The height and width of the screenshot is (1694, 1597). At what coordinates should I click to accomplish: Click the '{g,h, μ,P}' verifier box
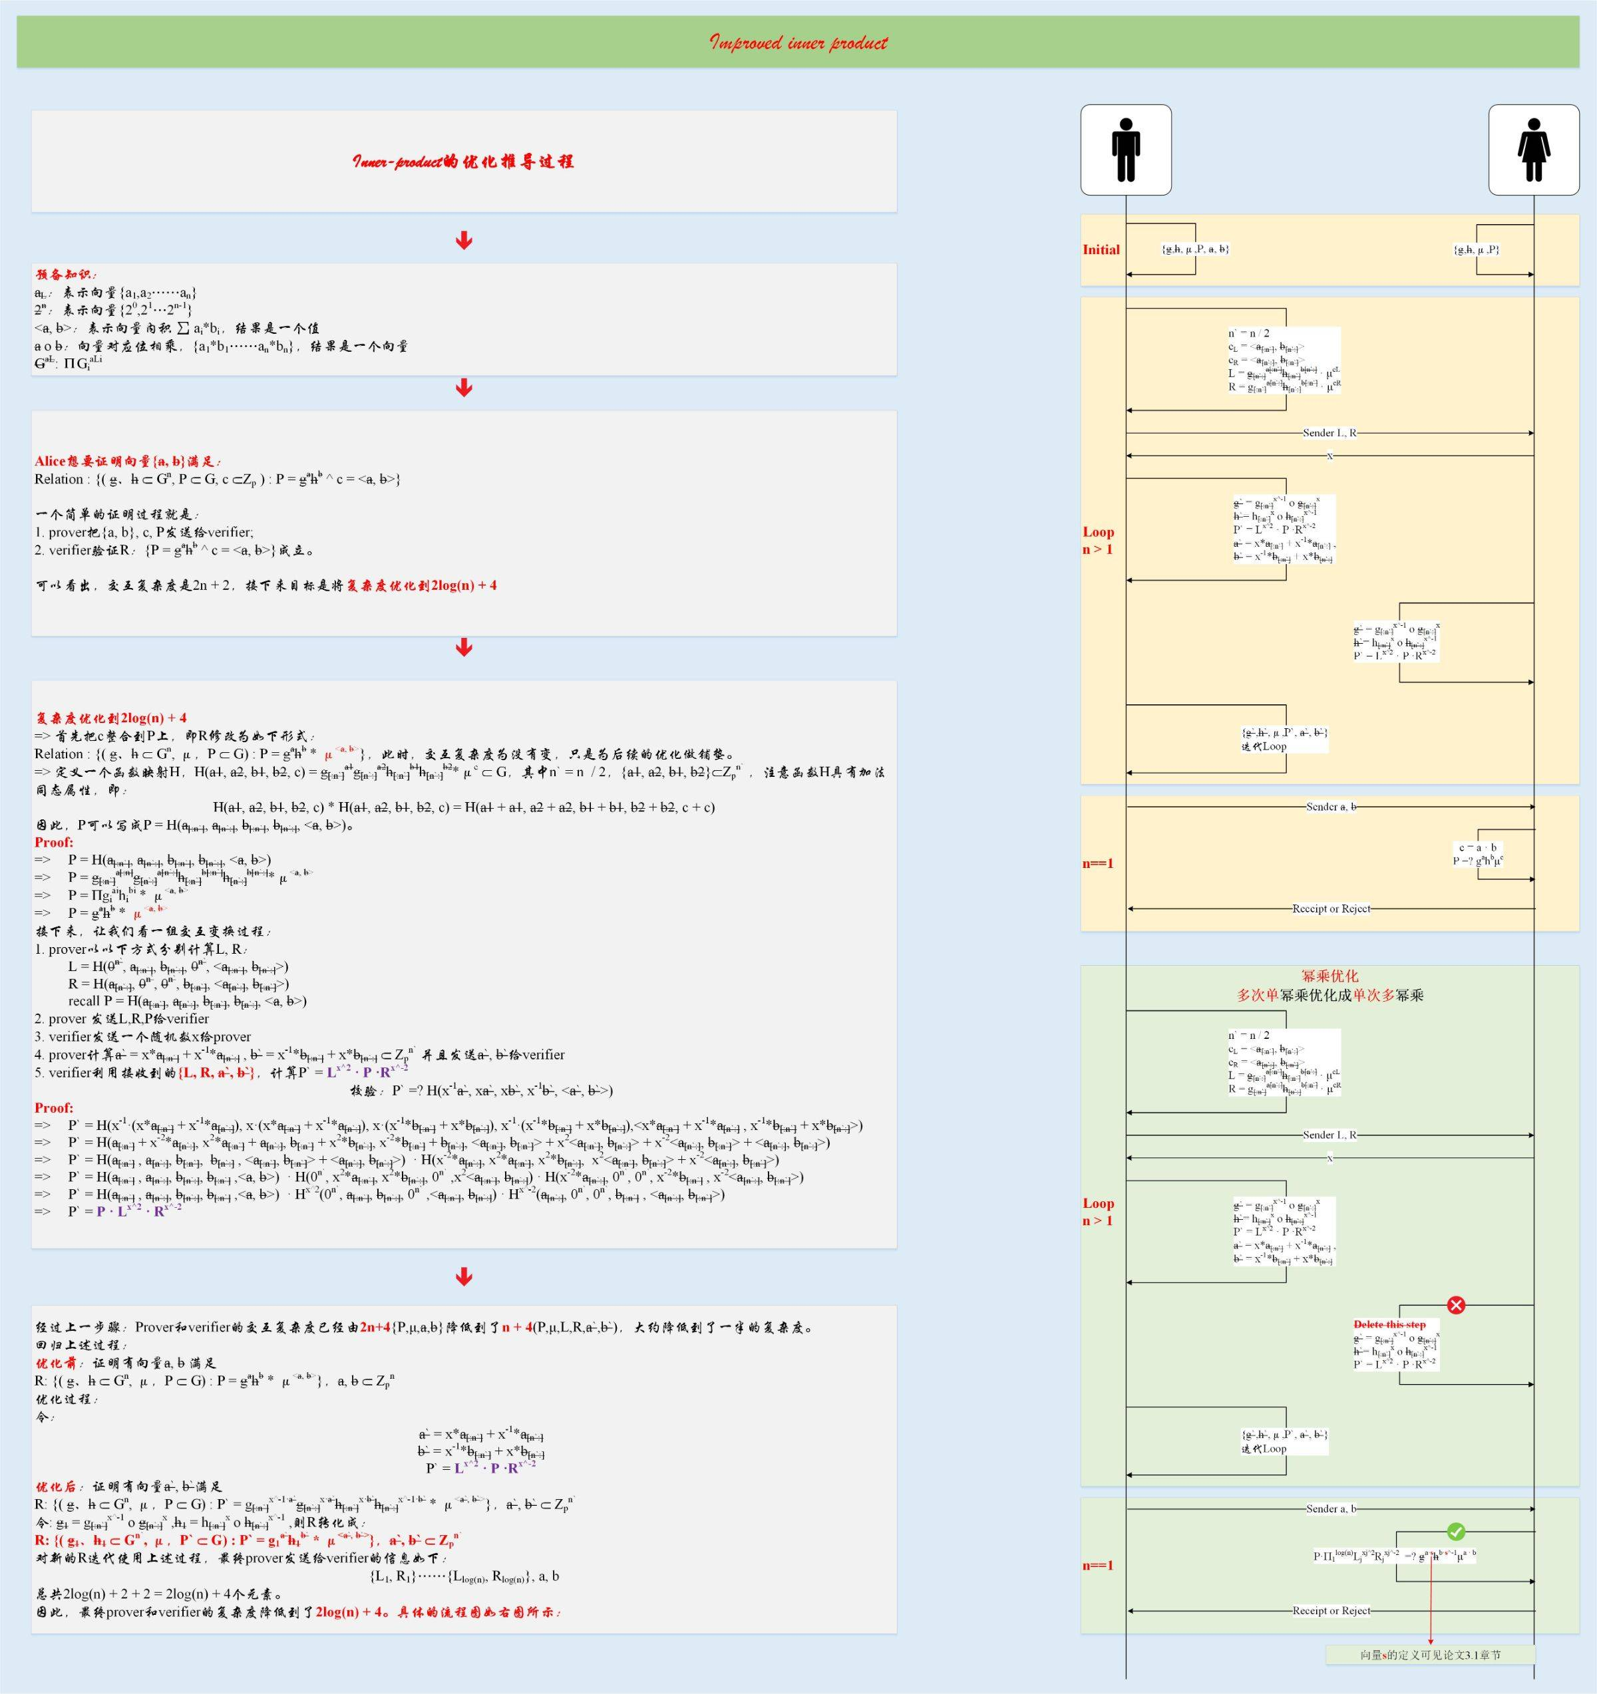tap(1477, 249)
